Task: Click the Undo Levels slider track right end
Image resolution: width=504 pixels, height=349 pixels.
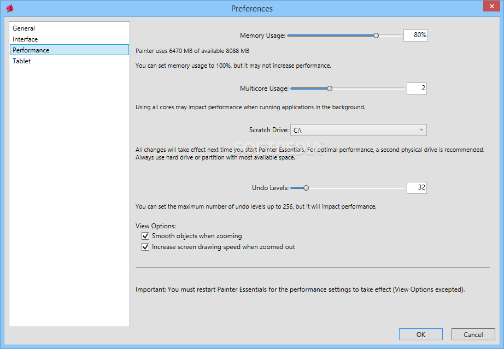Action: pyautogui.click(x=402, y=188)
